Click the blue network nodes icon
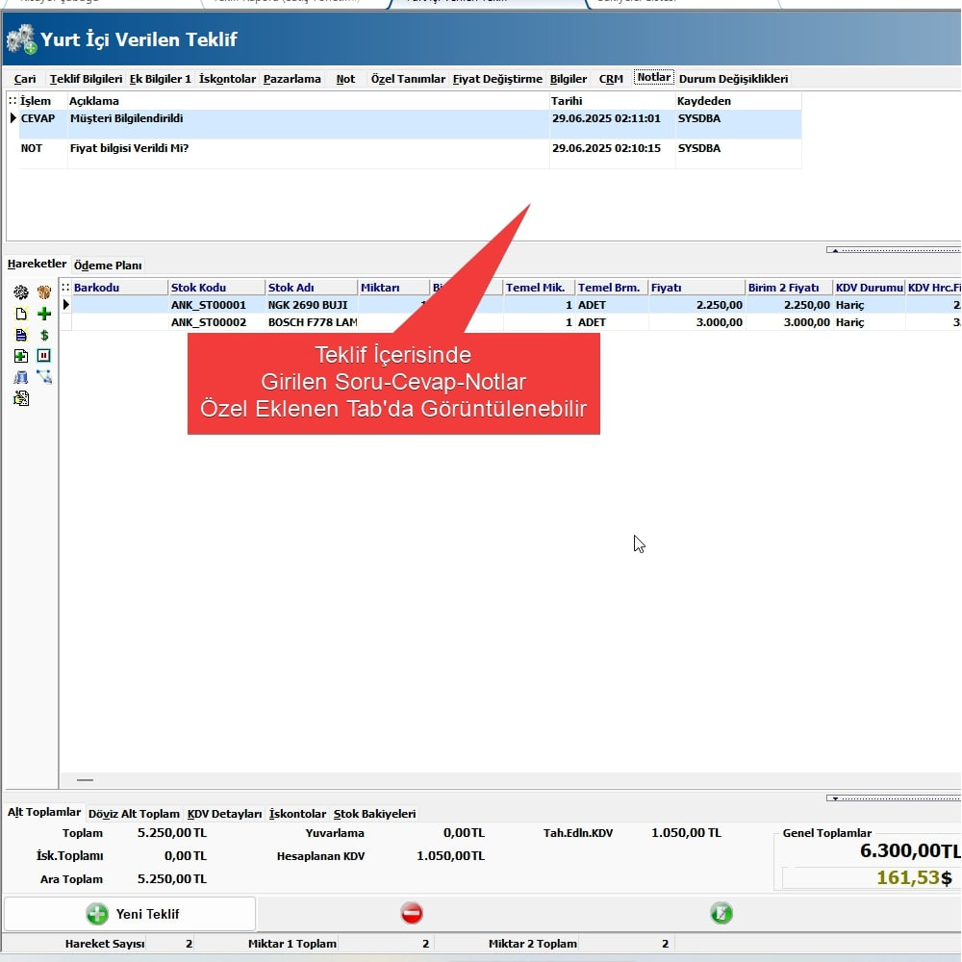This screenshot has height=962, width=962. (44, 377)
